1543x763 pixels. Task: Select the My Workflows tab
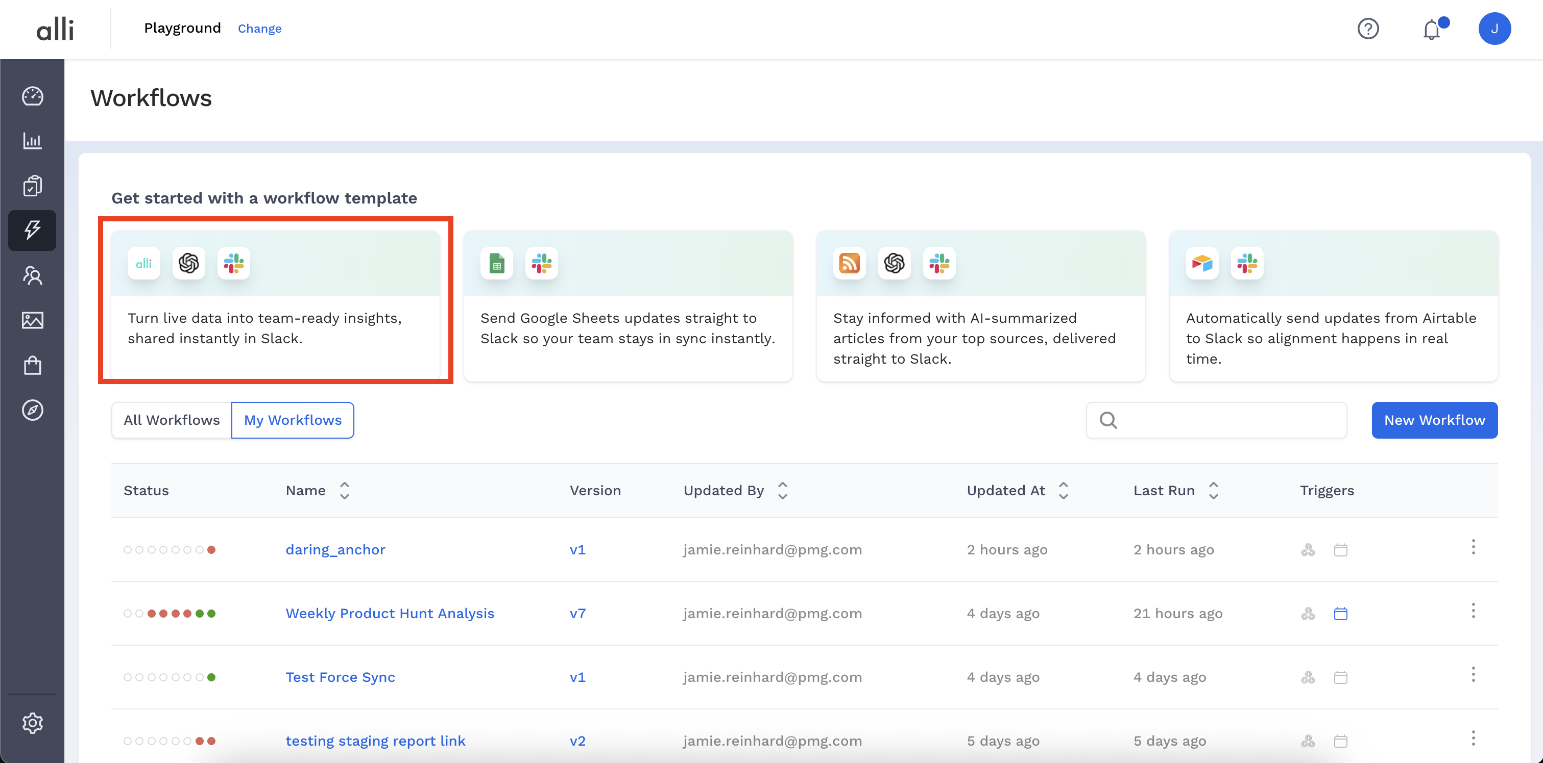(292, 420)
